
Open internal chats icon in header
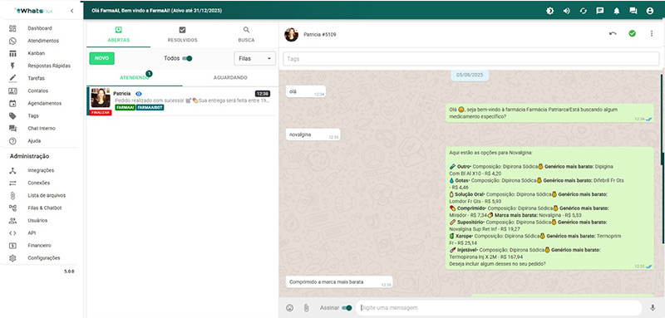tap(633, 11)
